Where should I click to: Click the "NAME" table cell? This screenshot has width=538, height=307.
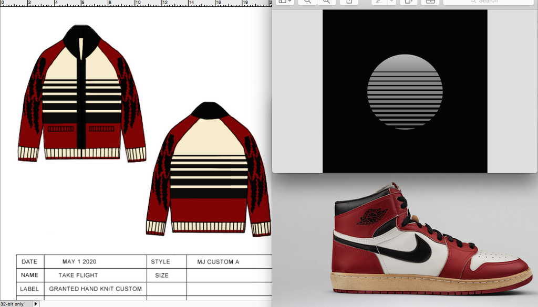click(x=30, y=275)
